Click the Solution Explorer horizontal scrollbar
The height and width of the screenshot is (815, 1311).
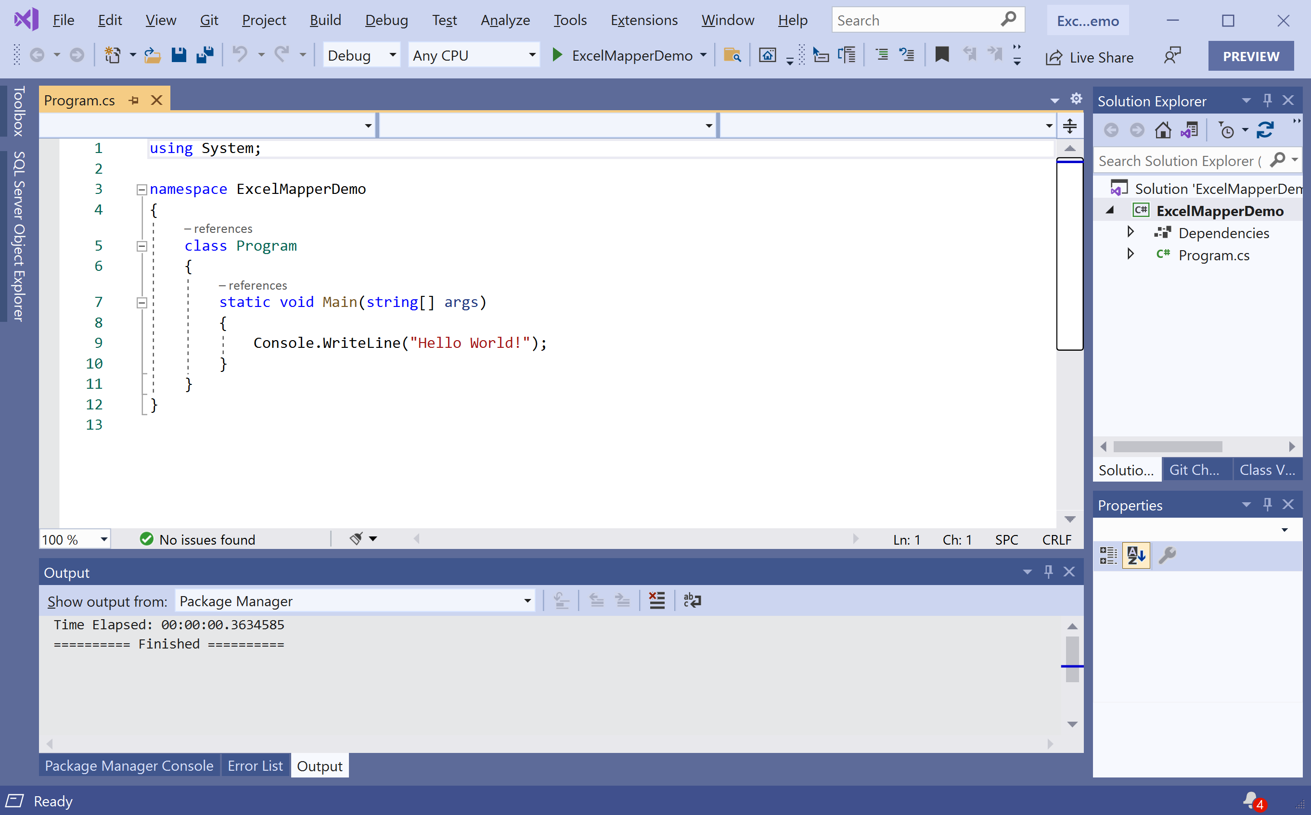click(1168, 446)
